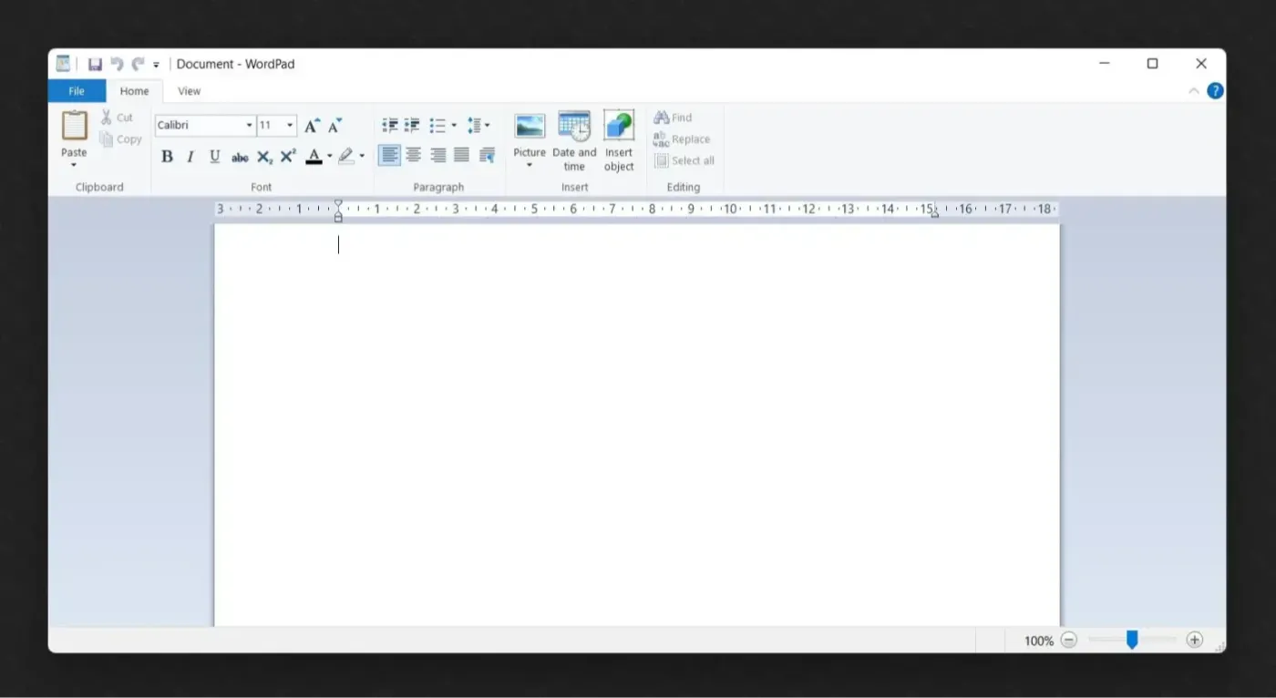Select the subscript icon
Viewport: 1276px width, 698px height.
point(263,156)
